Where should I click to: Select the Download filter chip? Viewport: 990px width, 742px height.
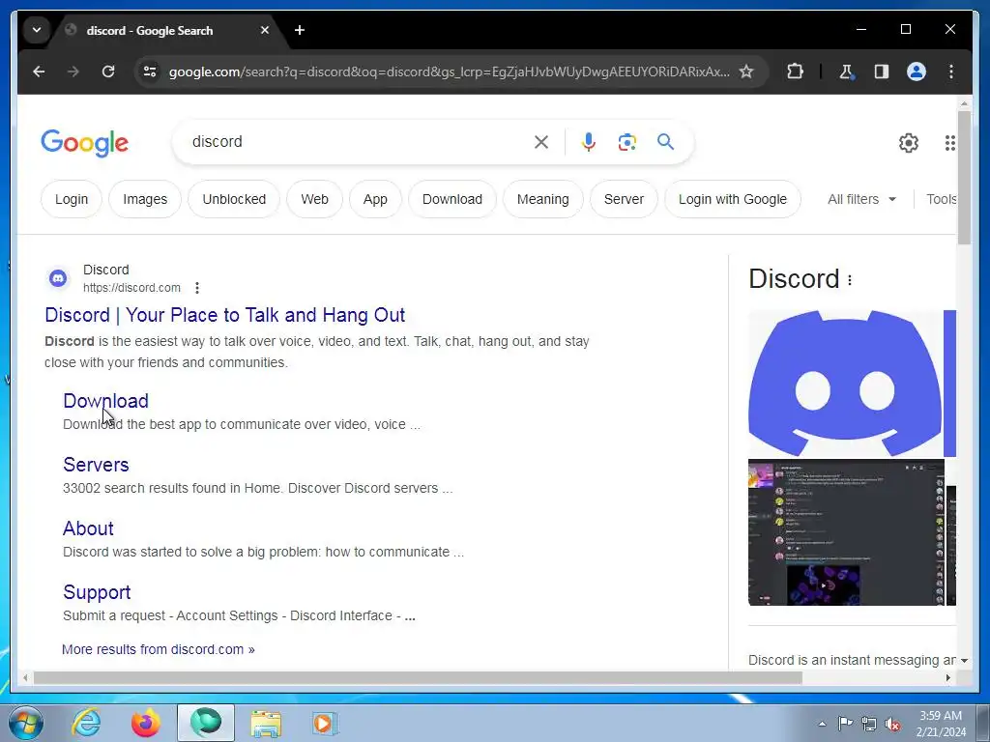click(x=452, y=199)
